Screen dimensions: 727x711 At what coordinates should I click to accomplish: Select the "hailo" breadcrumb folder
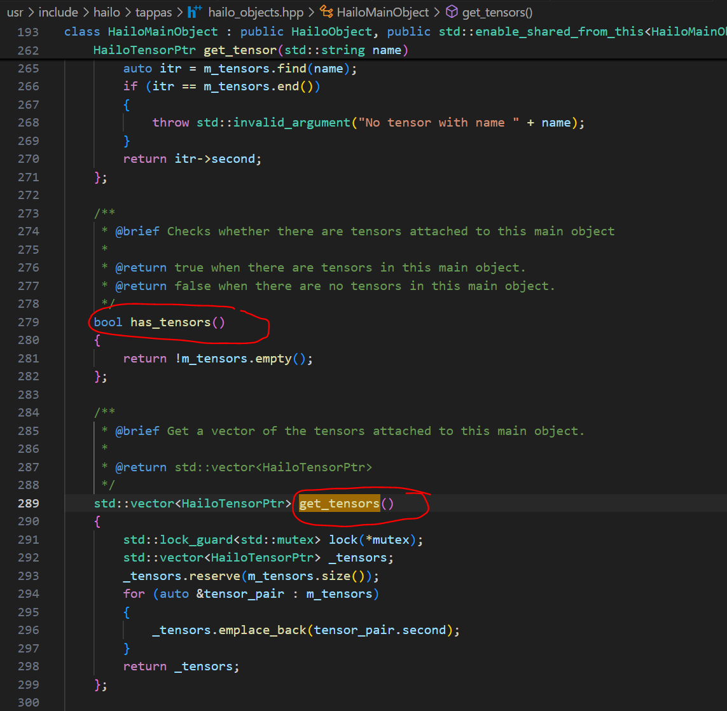tap(106, 12)
